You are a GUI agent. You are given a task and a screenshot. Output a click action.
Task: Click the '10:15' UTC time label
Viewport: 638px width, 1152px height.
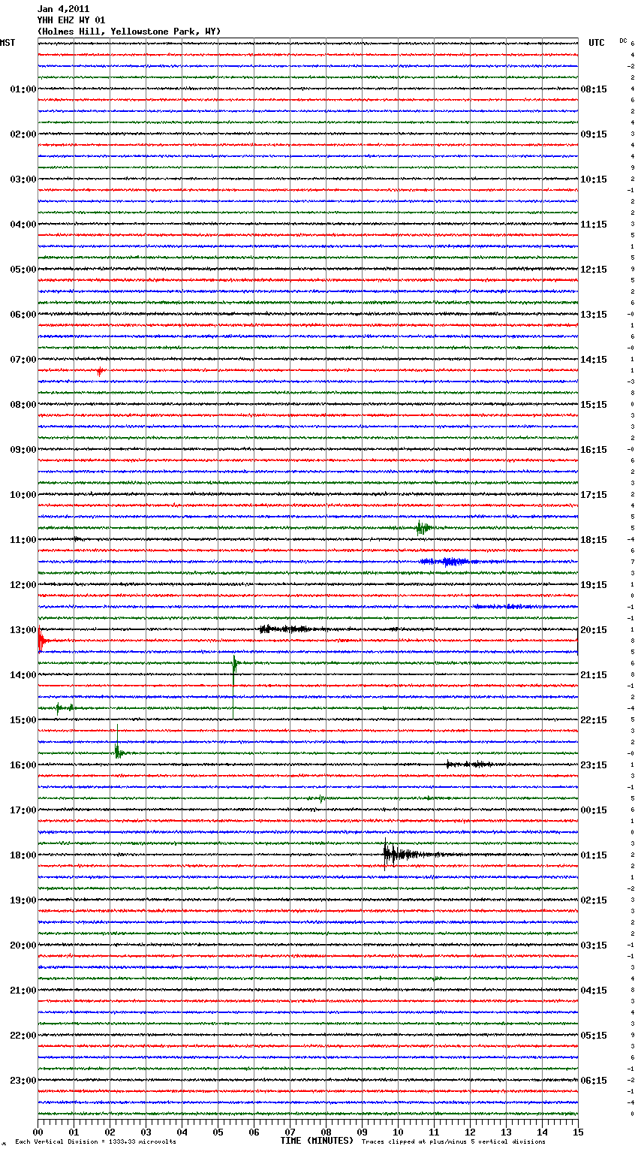[x=594, y=179]
